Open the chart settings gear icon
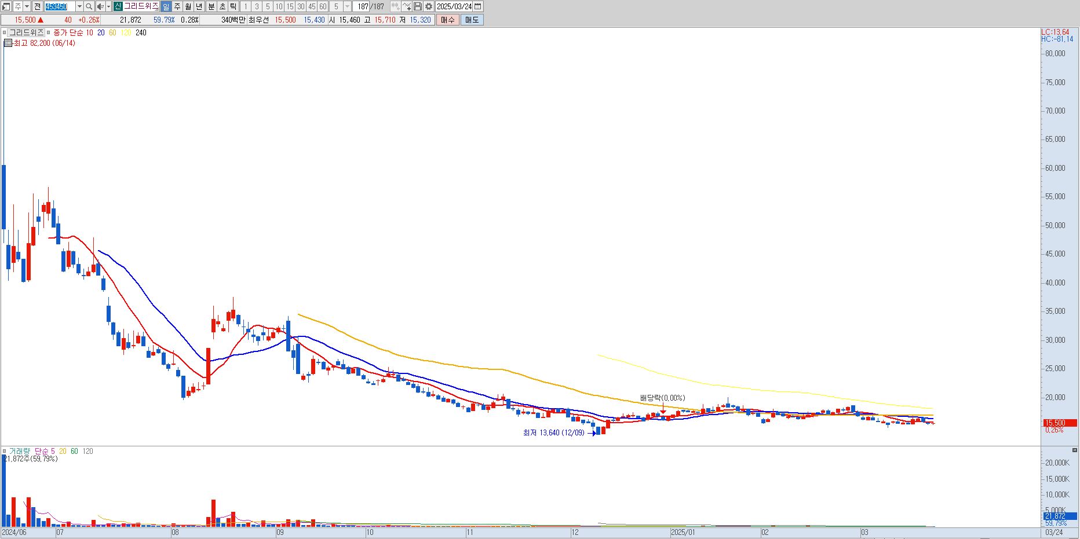The width and height of the screenshot is (1080, 539). [428, 6]
